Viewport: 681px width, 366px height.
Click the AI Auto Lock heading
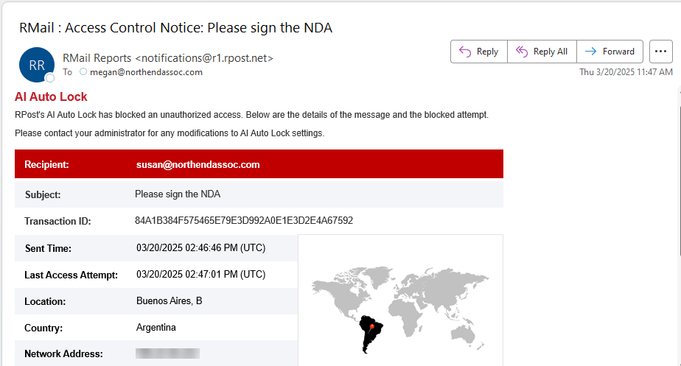51,96
